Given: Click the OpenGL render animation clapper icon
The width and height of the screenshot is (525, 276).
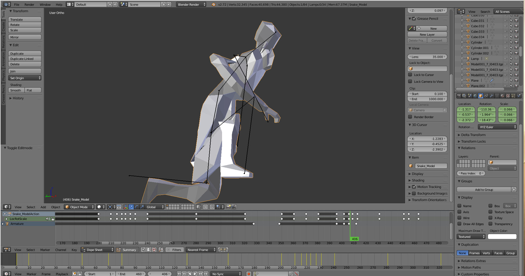Looking at the screenshot, I should (233, 207).
